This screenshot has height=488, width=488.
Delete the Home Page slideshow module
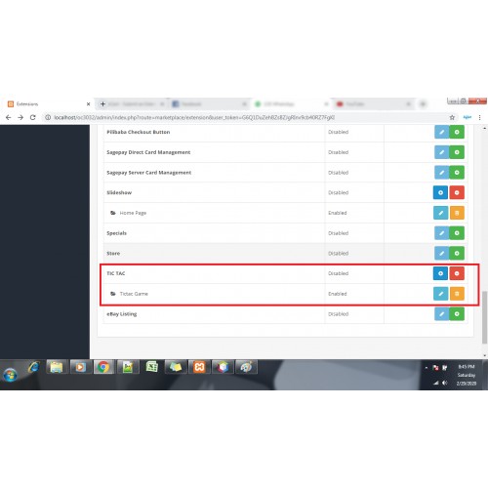click(457, 213)
